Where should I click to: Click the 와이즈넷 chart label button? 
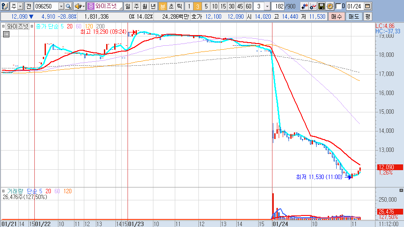pyautogui.click(x=17, y=26)
